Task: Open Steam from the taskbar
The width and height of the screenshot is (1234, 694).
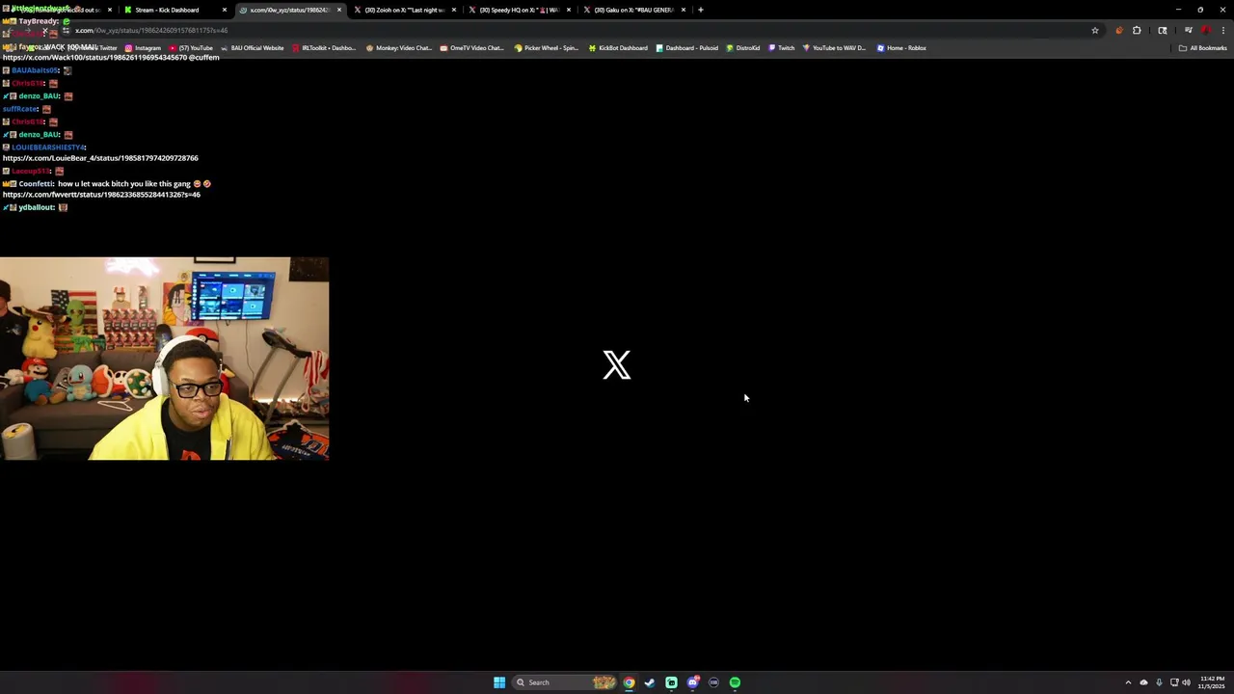Action: click(650, 682)
